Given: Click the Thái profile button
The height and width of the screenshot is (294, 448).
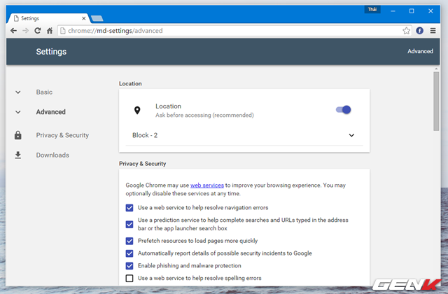Looking at the screenshot, I should click(373, 10).
